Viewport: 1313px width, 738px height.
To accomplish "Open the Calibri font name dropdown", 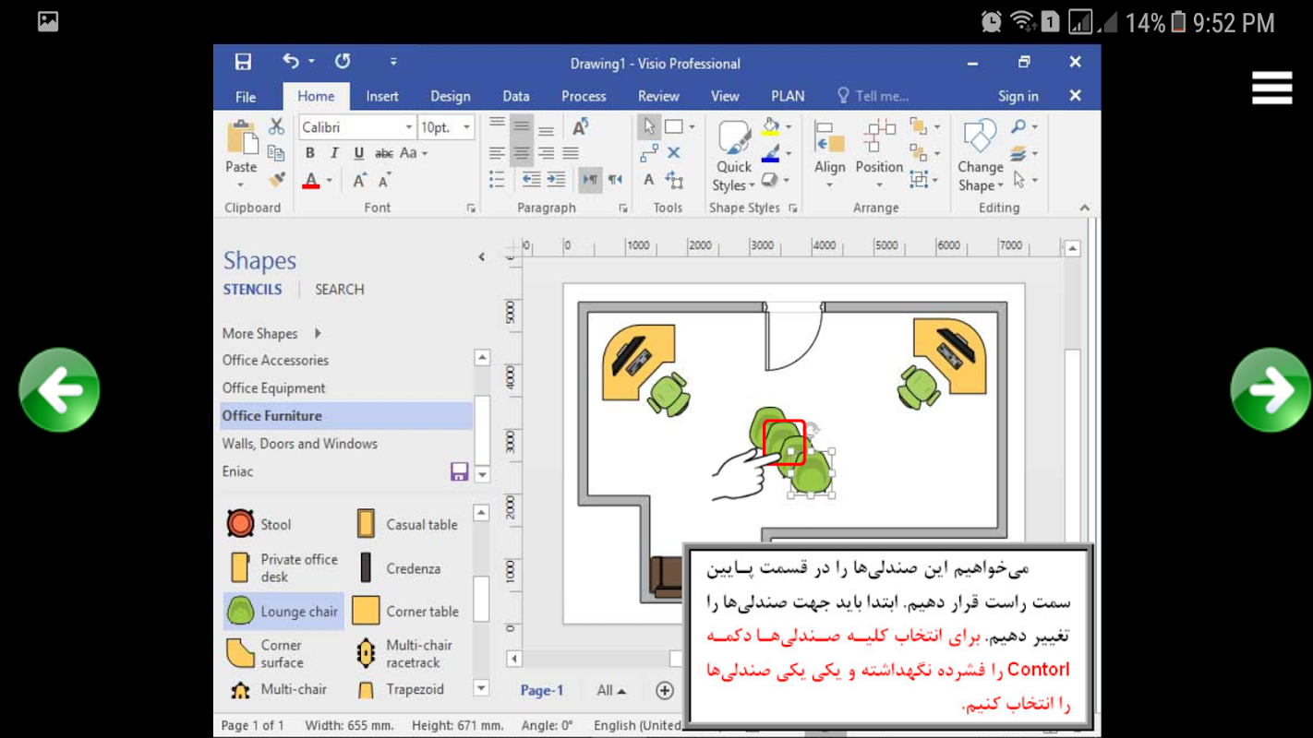I will (409, 127).
